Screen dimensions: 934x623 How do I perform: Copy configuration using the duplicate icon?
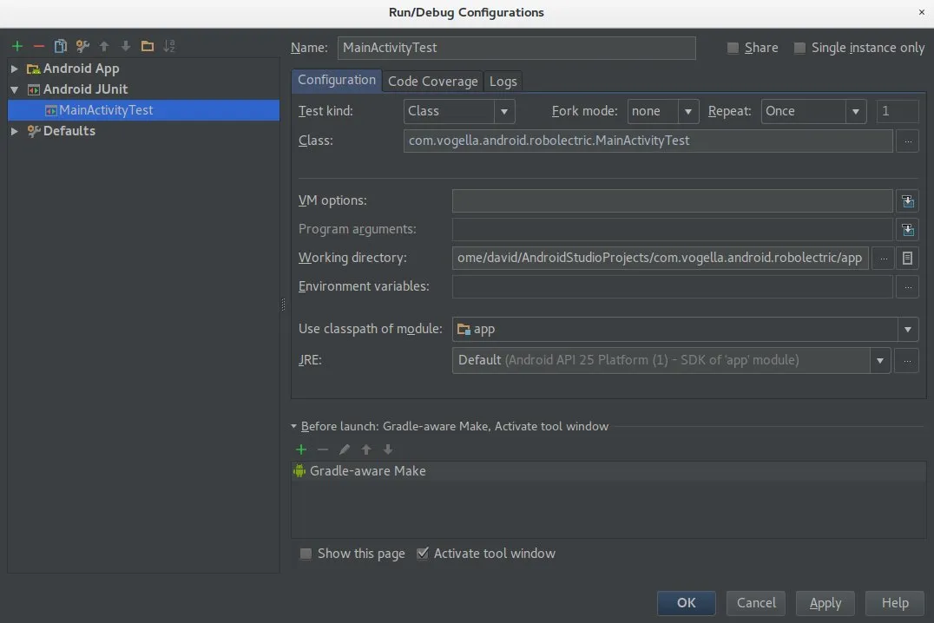coord(60,47)
